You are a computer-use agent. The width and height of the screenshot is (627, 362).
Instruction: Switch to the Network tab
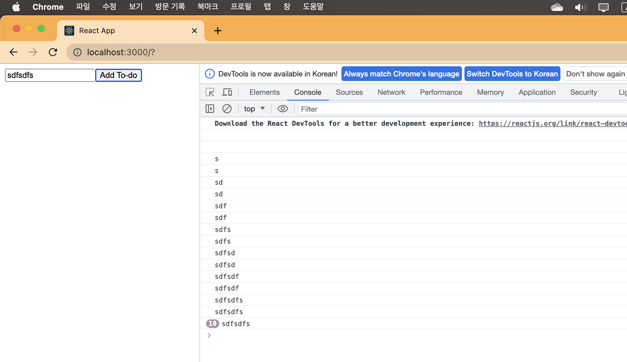[x=391, y=92]
